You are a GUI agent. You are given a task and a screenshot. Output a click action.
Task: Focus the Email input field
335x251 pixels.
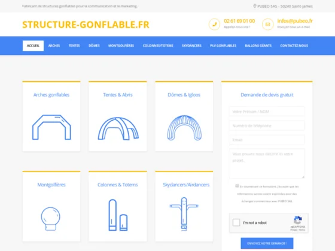(x=267, y=140)
